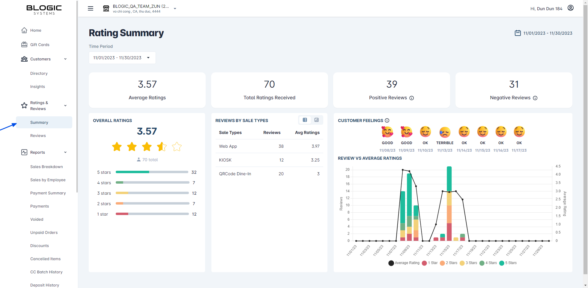
Task: Open Reviews in the sidebar
Action: (x=38, y=135)
